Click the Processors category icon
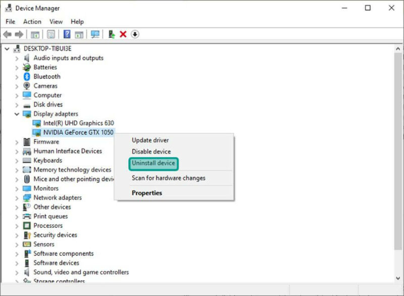The height and width of the screenshot is (296, 404). click(27, 226)
